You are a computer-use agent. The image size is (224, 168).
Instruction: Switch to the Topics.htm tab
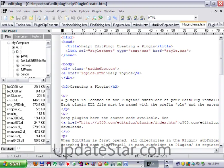(23, 25)
